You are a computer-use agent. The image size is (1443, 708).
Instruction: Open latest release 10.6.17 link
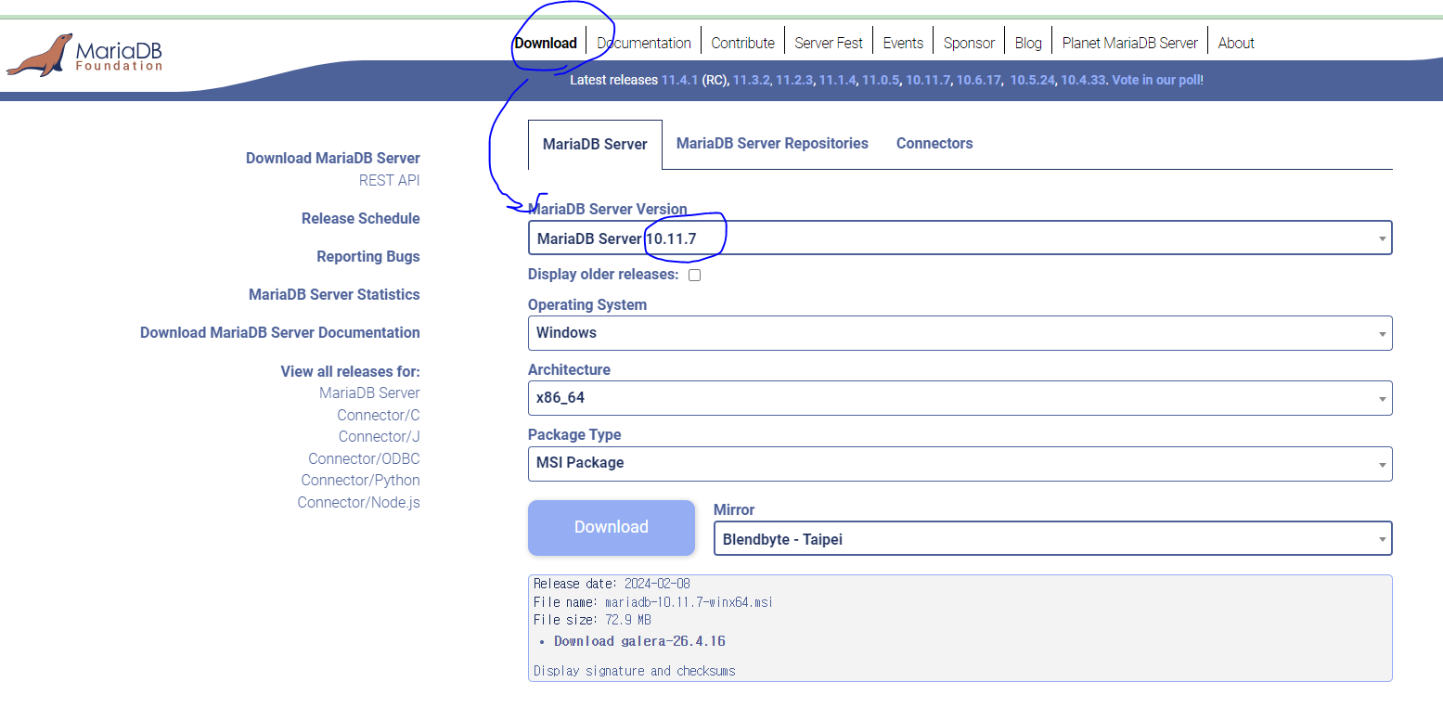coord(978,80)
